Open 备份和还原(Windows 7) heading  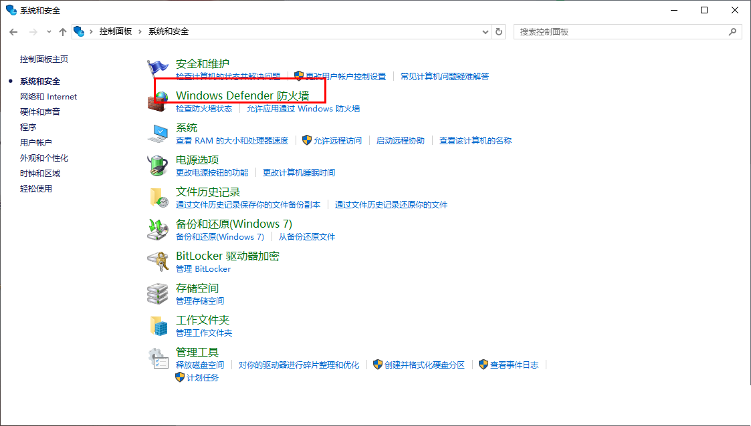click(x=234, y=224)
